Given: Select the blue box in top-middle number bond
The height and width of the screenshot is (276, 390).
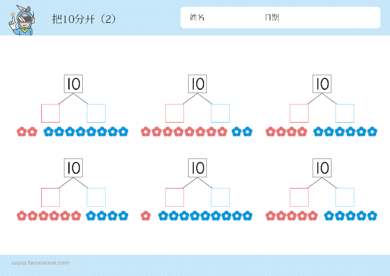Looking at the screenshot, I should 221,113.
